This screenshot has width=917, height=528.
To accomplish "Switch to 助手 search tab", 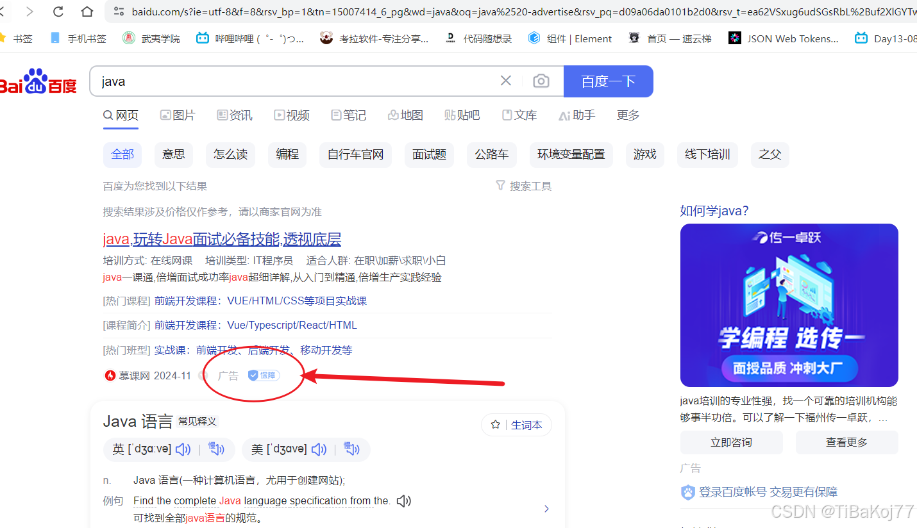I will point(576,115).
